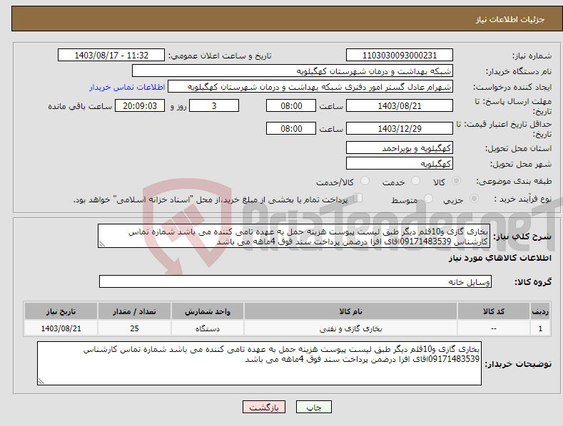
Task: Click the remaining days field showing 3
Action: click(x=214, y=105)
